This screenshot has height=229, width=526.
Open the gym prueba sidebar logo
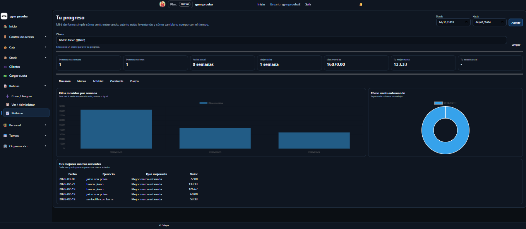(4, 16)
